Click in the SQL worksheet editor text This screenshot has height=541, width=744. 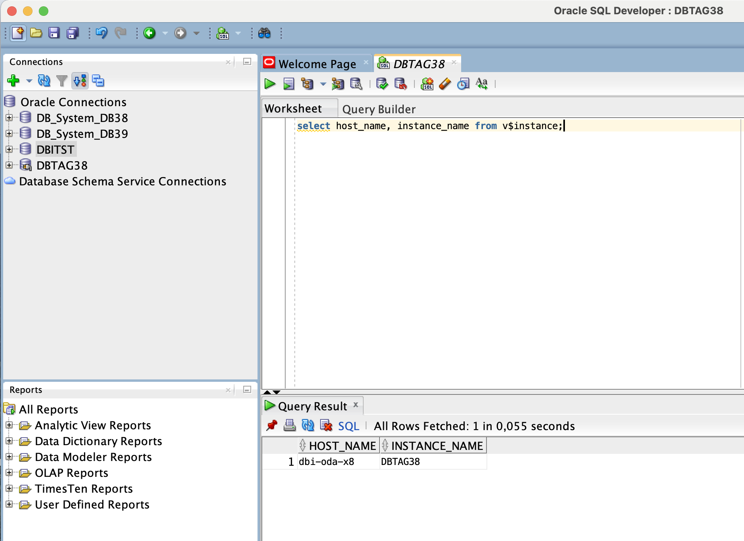[x=430, y=126]
